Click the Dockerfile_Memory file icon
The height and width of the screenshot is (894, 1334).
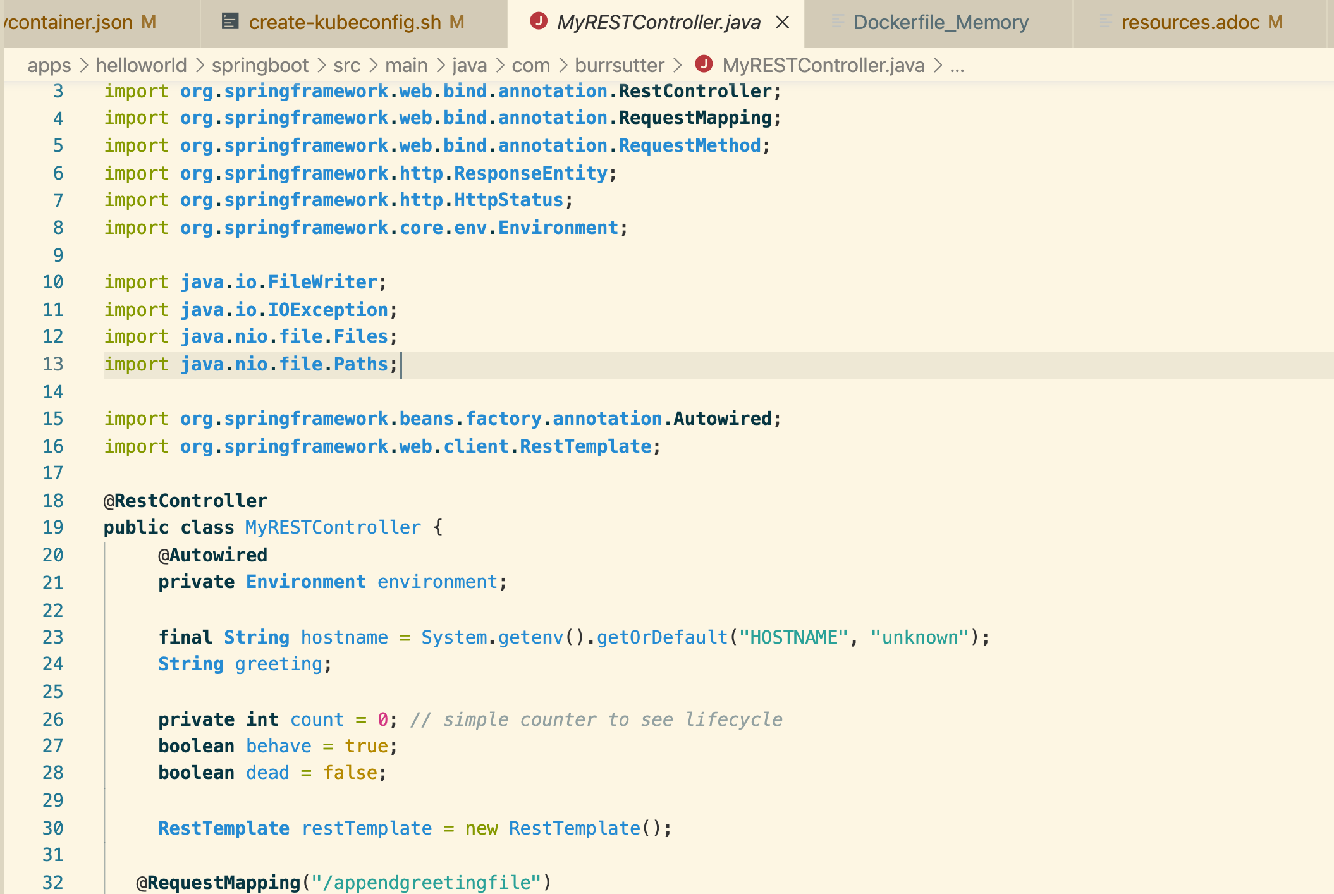tap(837, 21)
